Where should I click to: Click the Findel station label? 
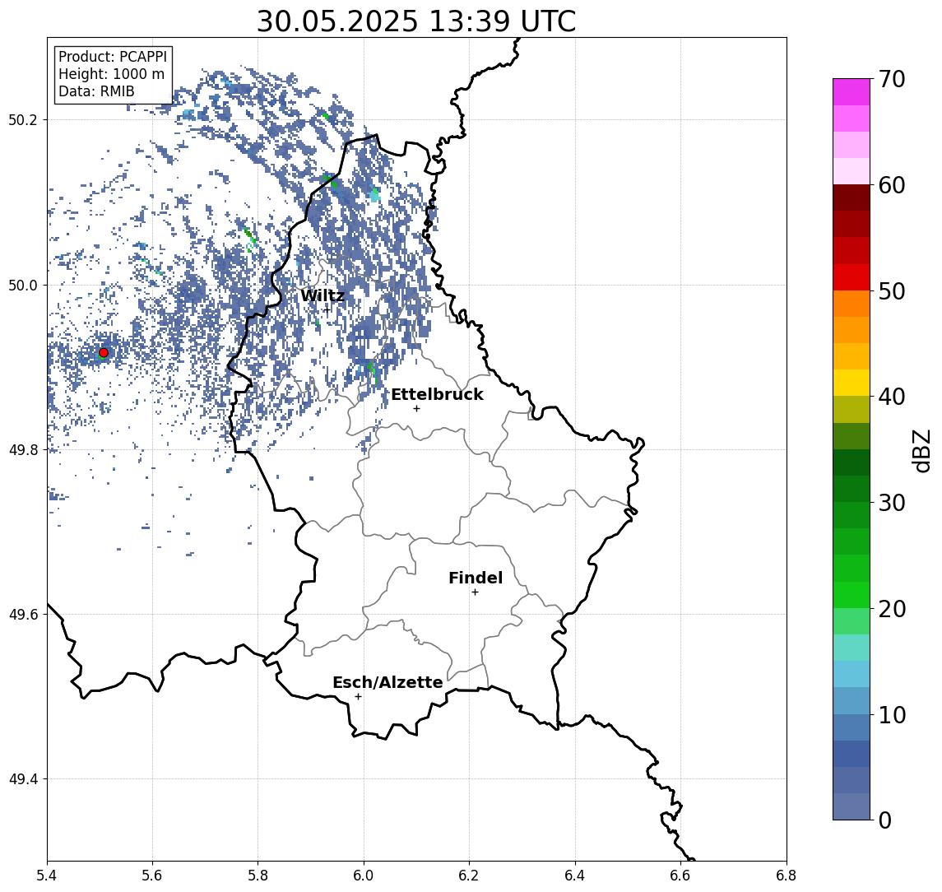click(x=476, y=578)
